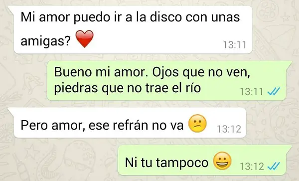Click the word 'amigas?' in the first message
Viewport: 299px width, 181px height.
pyautogui.click(x=46, y=41)
